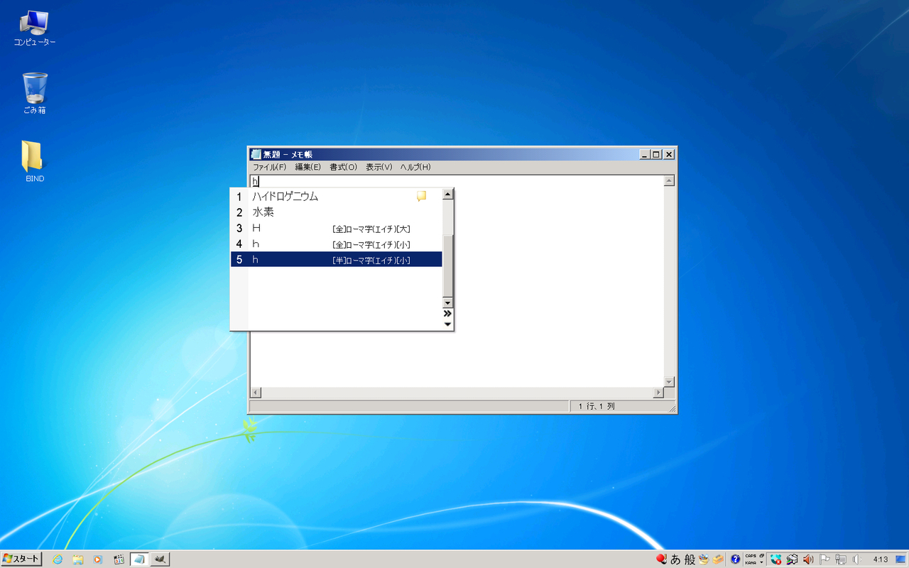Open the コンピューター desktop icon
909x568 pixels.
tap(34, 28)
